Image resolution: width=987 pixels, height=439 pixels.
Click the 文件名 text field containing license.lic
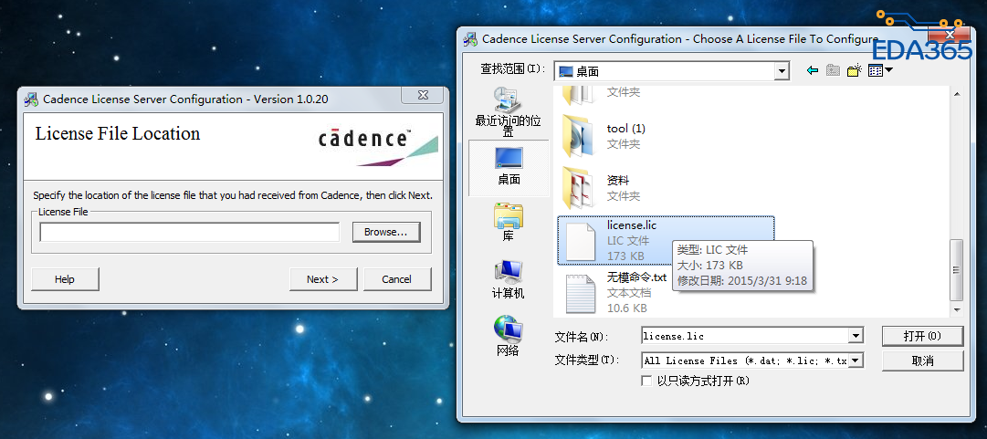point(745,336)
